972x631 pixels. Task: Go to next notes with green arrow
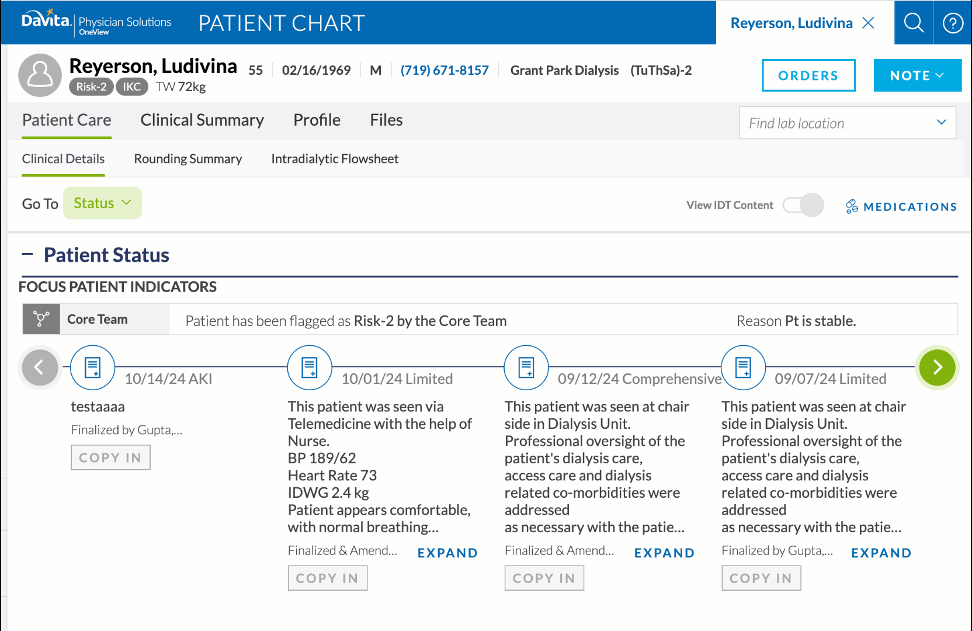tap(937, 367)
